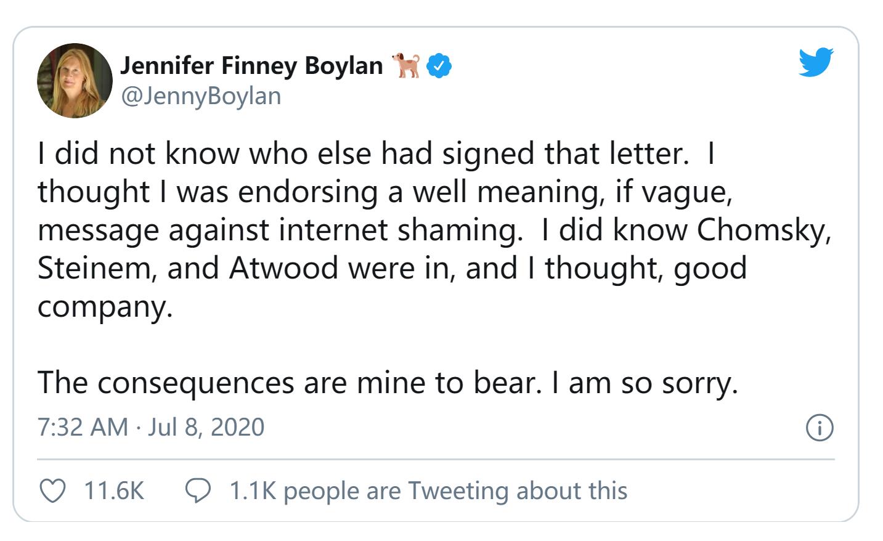Click the blue verified checkmark badge
This screenshot has width=883, height=541.
(x=439, y=66)
